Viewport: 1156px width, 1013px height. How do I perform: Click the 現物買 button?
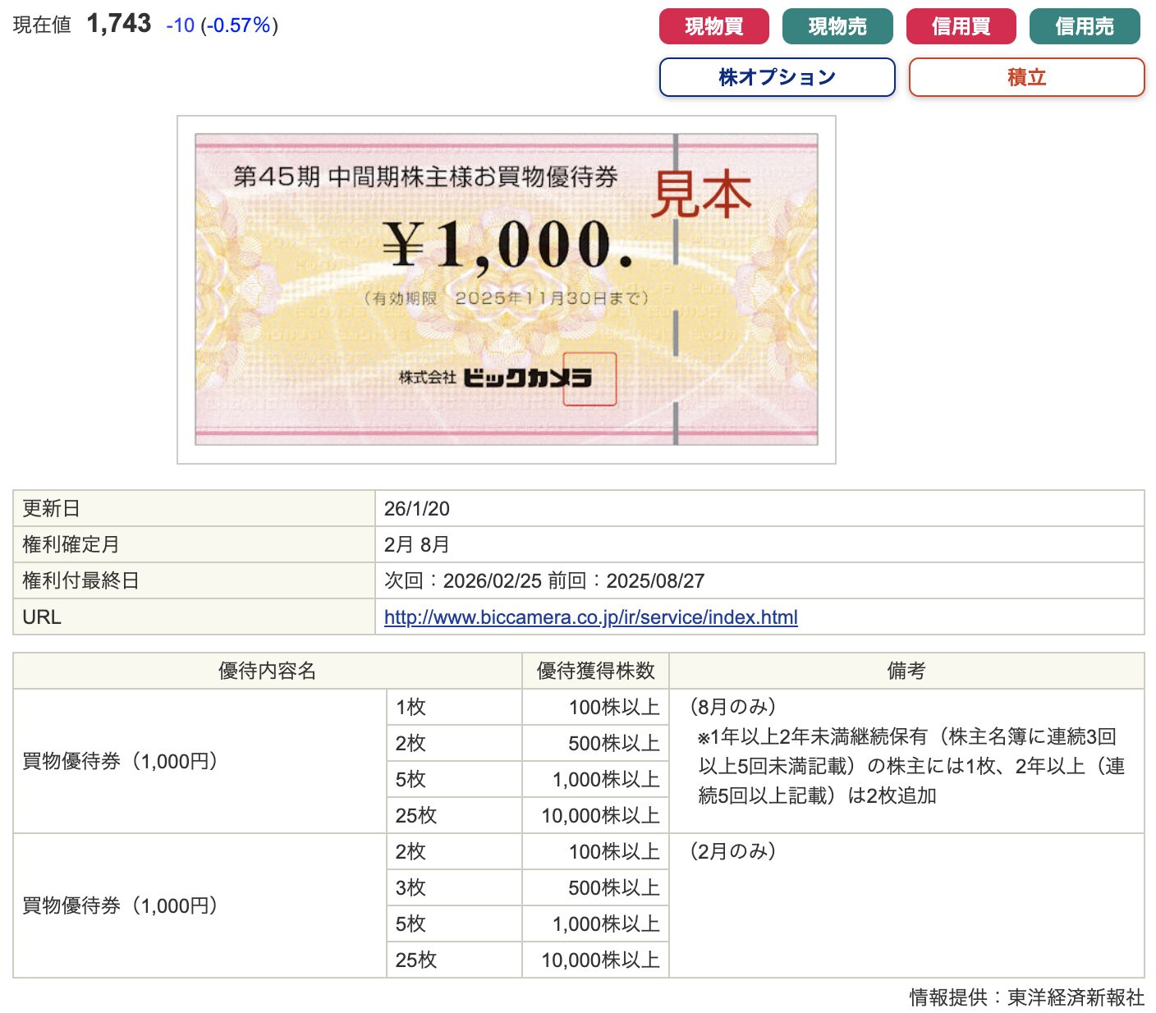(x=713, y=26)
